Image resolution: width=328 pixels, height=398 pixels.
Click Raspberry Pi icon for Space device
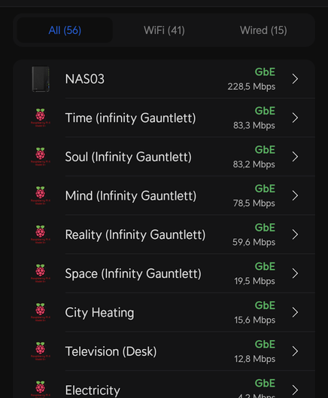coord(41,273)
